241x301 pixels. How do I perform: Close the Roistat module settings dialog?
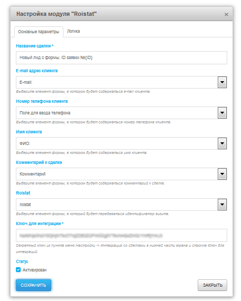(x=226, y=14)
